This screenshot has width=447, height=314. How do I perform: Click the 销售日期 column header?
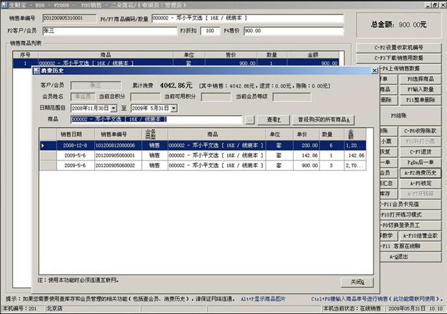pos(75,134)
